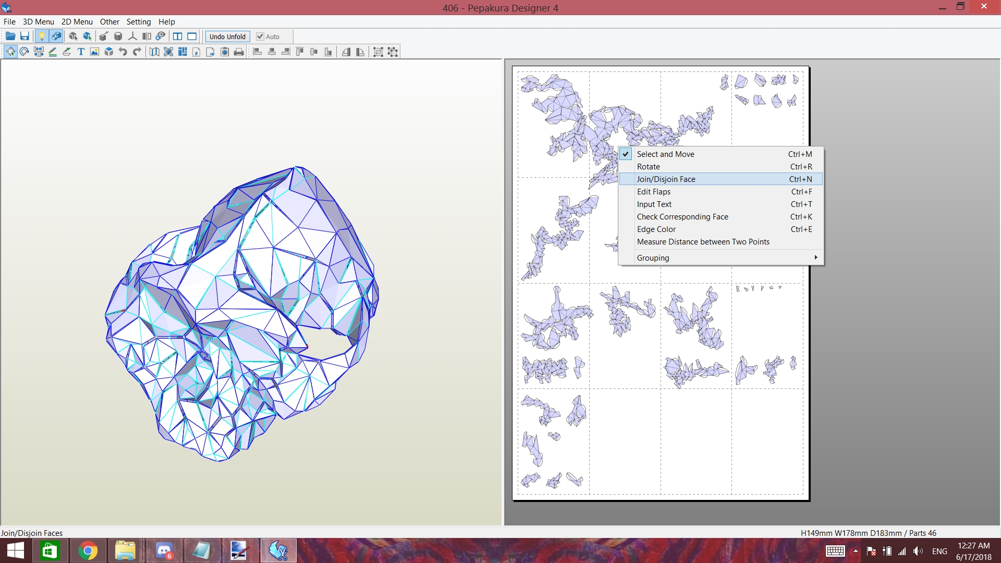The height and width of the screenshot is (563, 1001).
Task: Activate the Select and Move tool icon
Action: click(x=10, y=52)
